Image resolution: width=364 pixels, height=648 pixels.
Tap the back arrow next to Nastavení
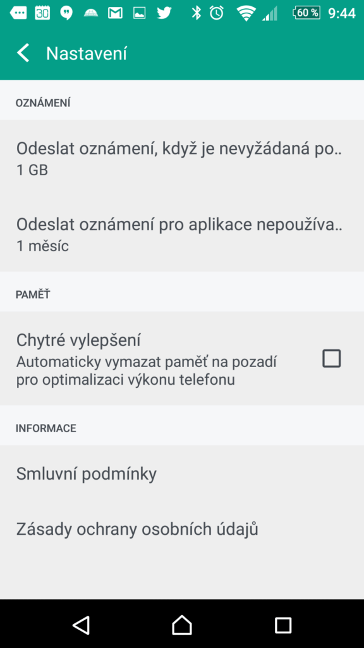pyautogui.click(x=23, y=53)
